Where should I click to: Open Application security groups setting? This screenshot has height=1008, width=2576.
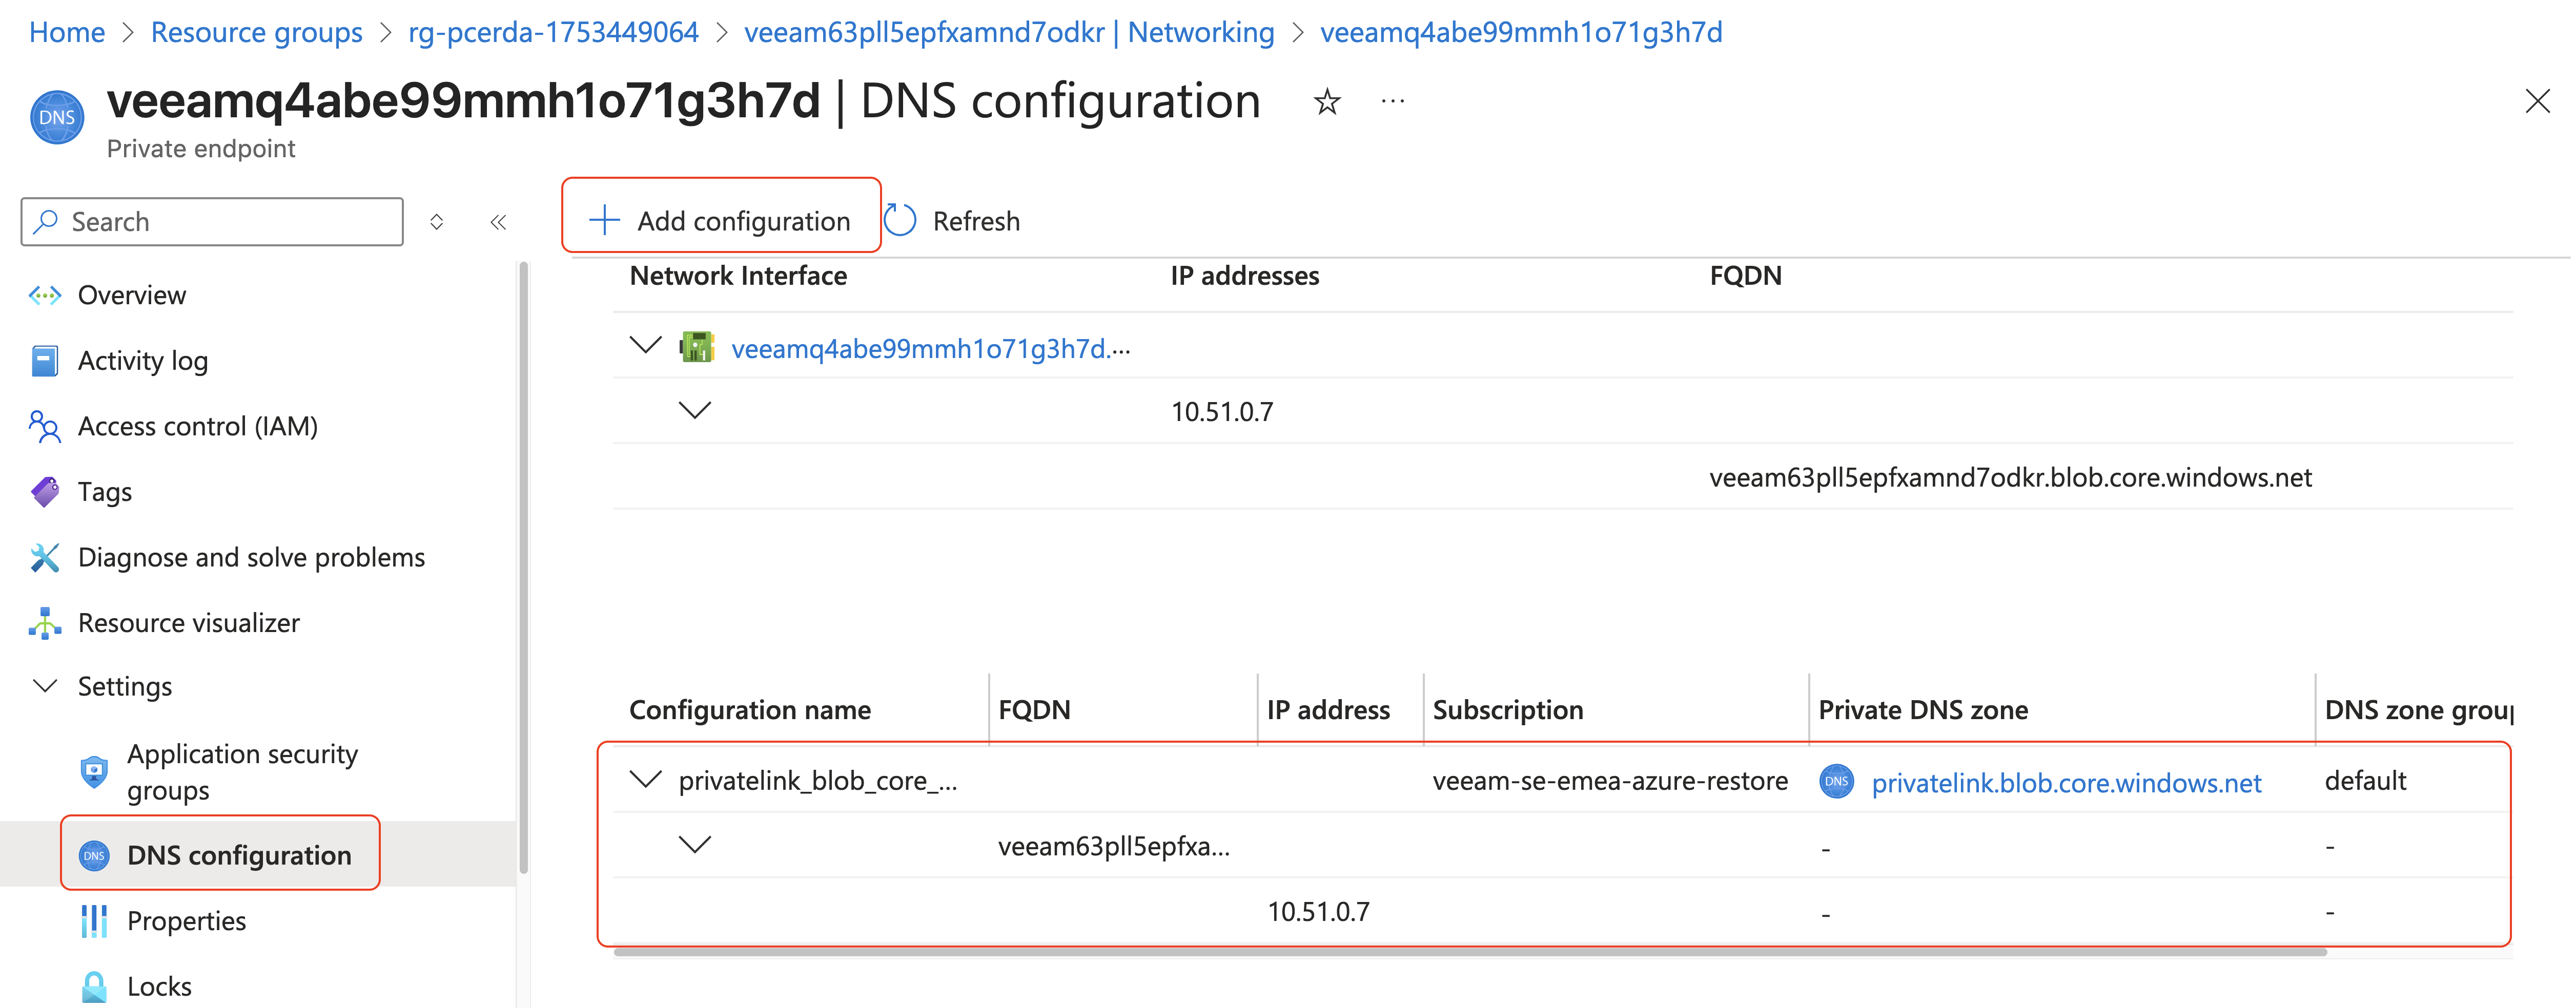pos(243,771)
